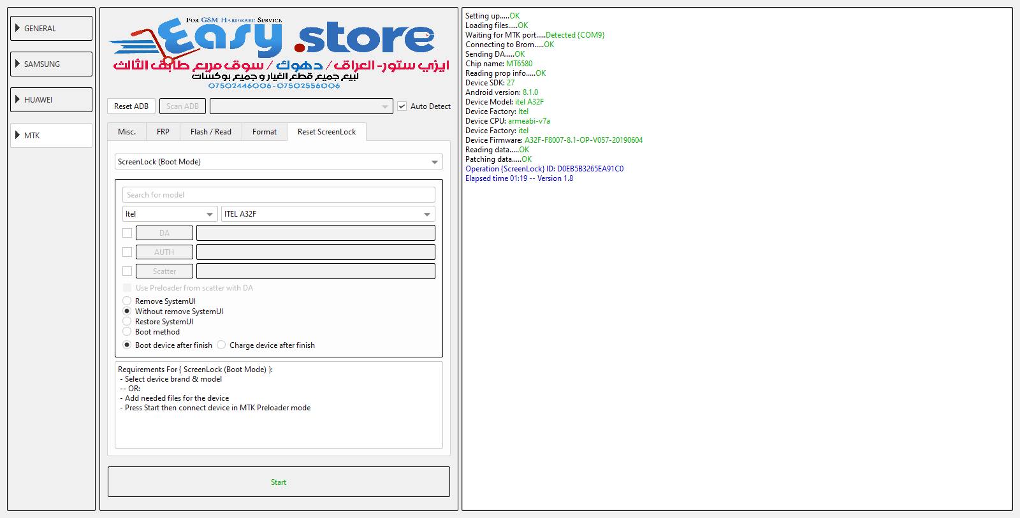Click the Operation {ScreenLock} ID log line
This screenshot has width=1020, height=518.
point(544,169)
